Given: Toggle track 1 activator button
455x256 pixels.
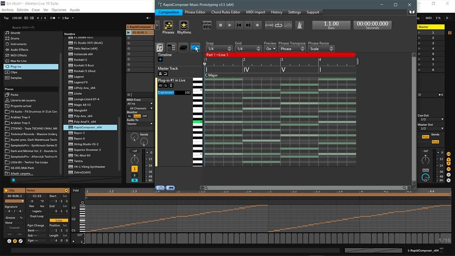Looking at the screenshot, I should (x=135, y=169).
